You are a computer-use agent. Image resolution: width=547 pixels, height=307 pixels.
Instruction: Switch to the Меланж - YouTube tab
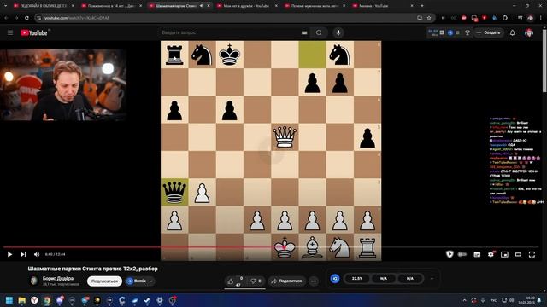382,6
